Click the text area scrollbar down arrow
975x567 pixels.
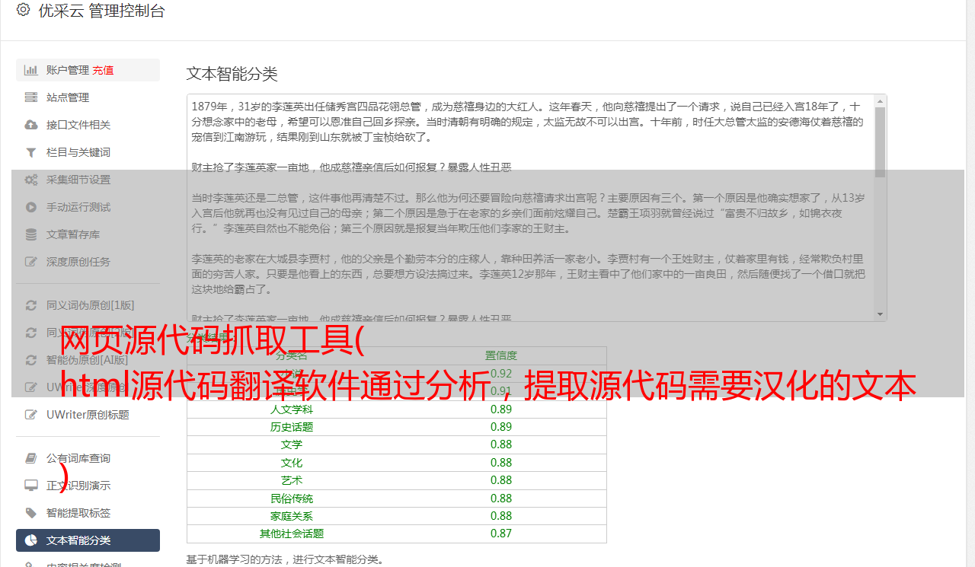point(881,315)
